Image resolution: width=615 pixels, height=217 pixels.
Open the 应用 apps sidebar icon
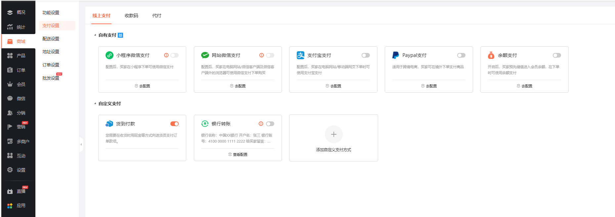[10, 205]
